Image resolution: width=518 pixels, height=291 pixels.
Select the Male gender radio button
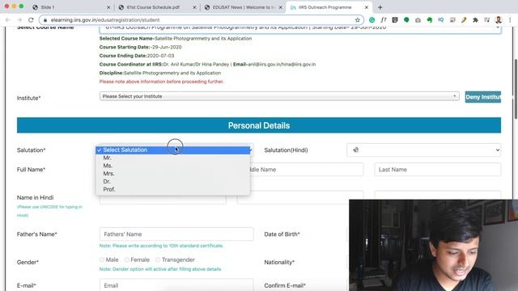[x=102, y=260]
